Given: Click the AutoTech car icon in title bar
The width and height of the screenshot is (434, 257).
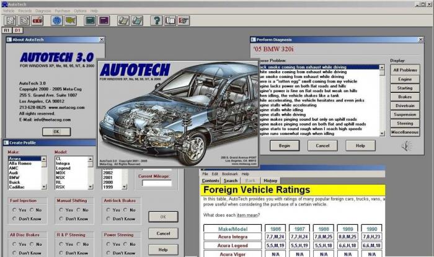Looking at the screenshot, I should 4,4.
